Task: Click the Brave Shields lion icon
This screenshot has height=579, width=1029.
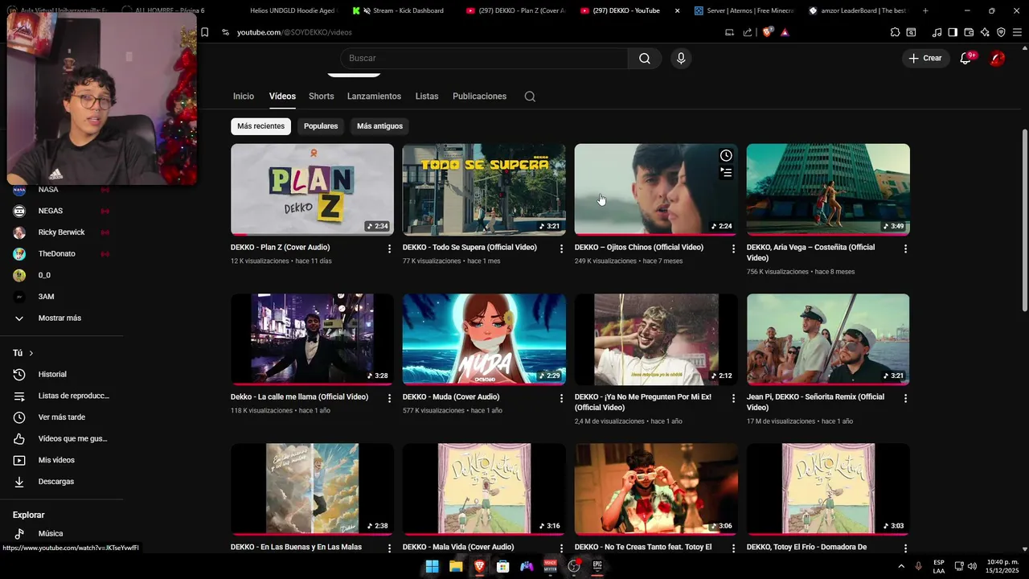Action: [767, 32]
